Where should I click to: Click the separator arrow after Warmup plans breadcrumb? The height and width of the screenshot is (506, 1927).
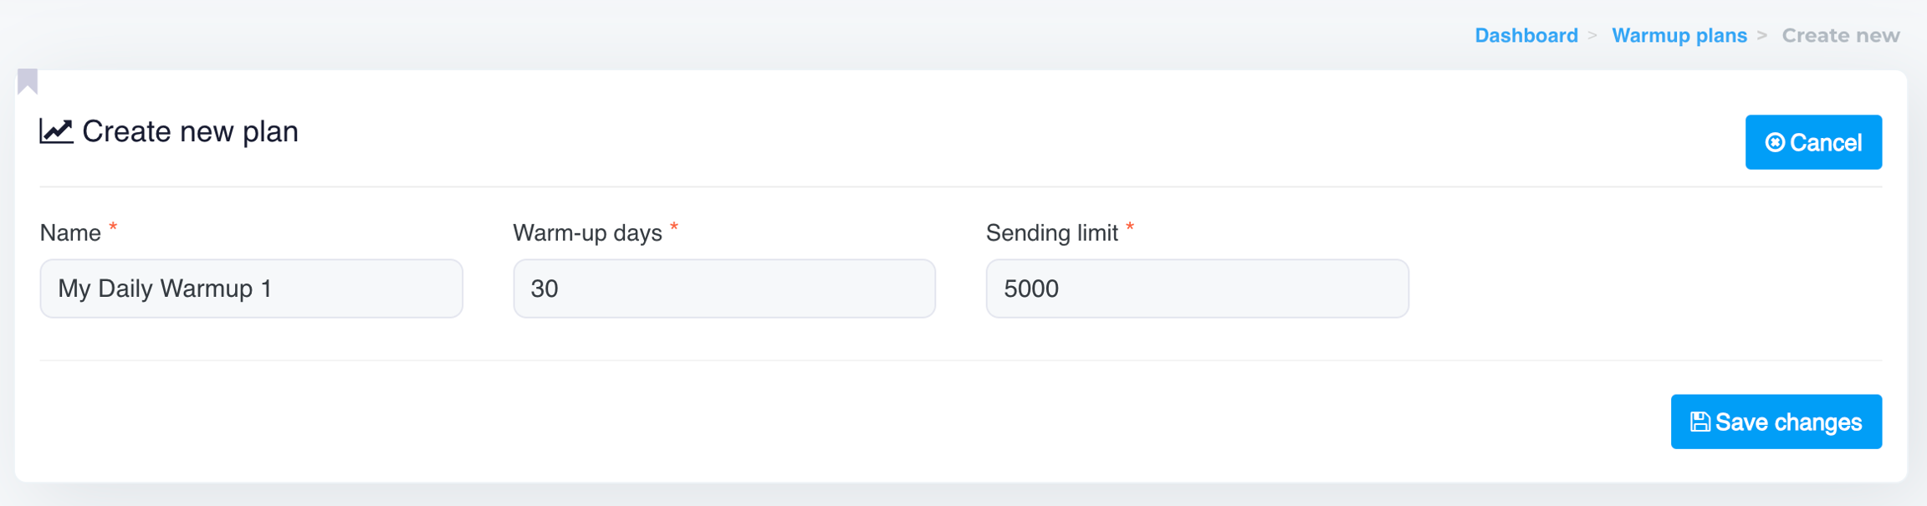(x=1761, y=36)
